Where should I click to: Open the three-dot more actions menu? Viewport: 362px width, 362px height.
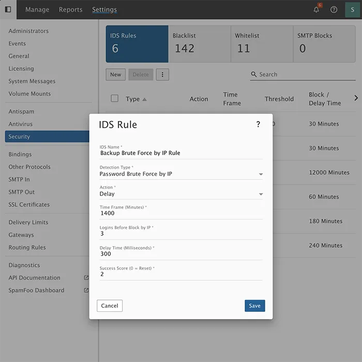click(x=162, y=74)
